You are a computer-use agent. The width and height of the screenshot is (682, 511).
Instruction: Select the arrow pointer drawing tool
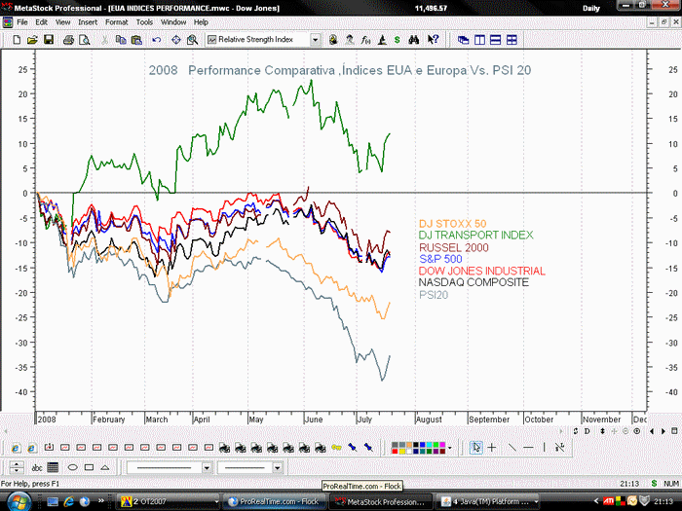476,447
